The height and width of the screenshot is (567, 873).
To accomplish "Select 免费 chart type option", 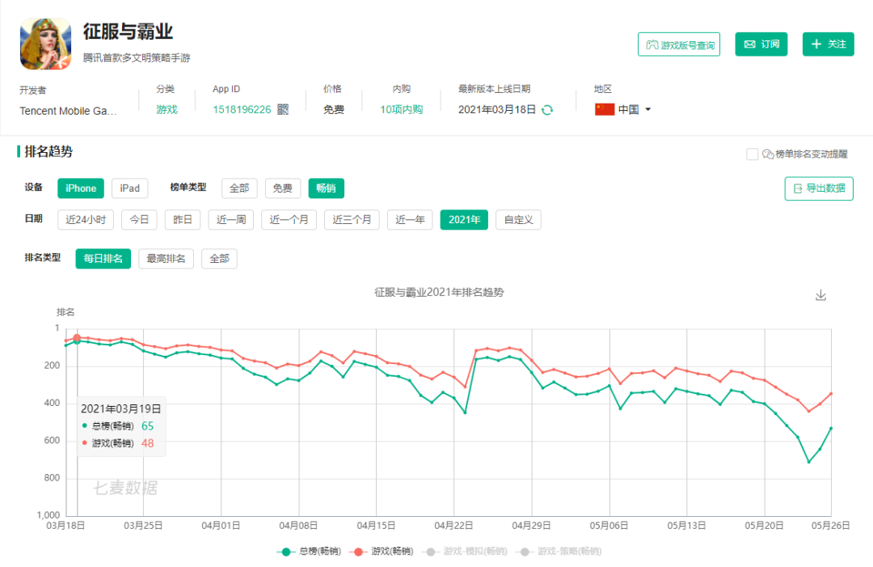I will [283, 188].
